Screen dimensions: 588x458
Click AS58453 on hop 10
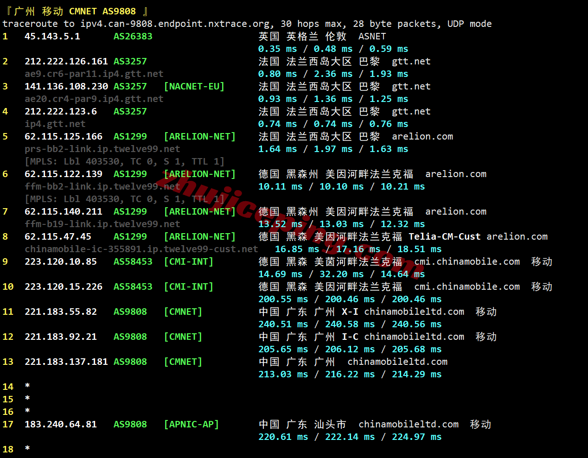click(x=133, y=286)
